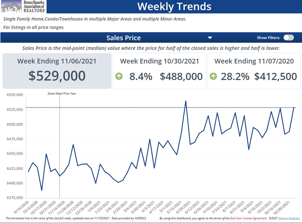The image size is (302, 223).
Task: Open the End User License Agreement link
Action: pyautogui.click(x=248, y=218)
